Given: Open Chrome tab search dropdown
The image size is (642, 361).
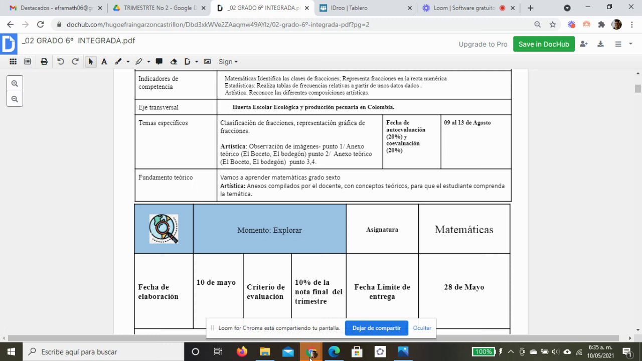Looking at the screenshot, I should (567, 8).
